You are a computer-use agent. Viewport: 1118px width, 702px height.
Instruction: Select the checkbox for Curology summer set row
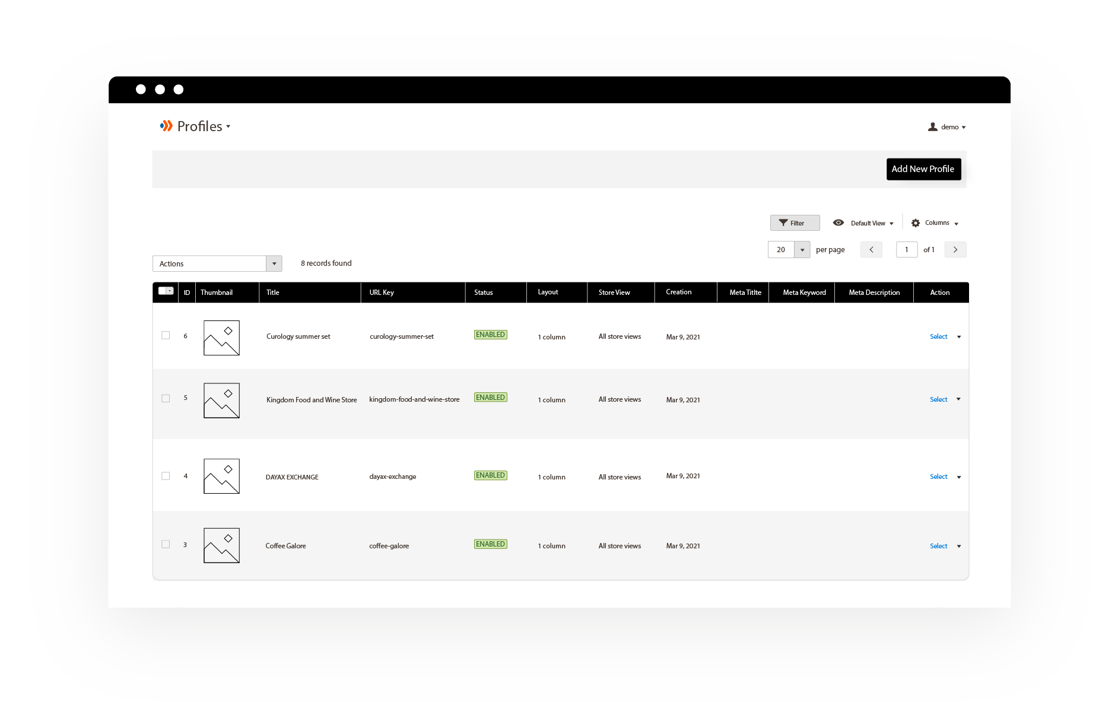coord(166,335)
